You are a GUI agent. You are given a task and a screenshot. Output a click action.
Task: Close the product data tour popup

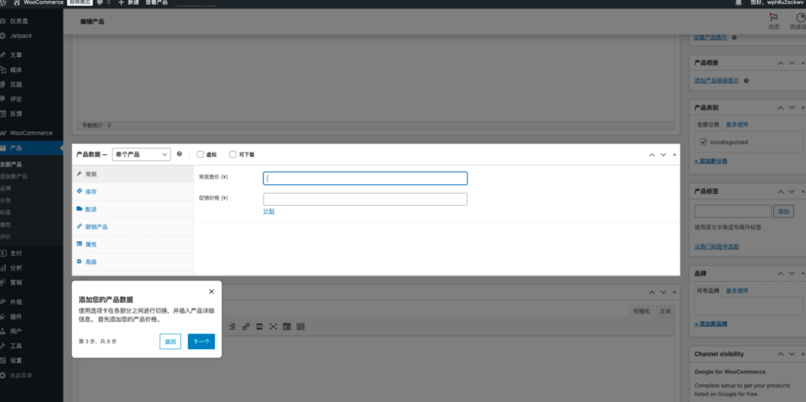(x=211, y=292)
